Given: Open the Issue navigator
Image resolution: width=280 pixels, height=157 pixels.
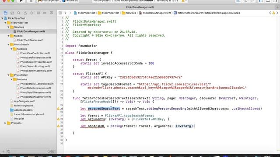Looking at the screenshot, I should [25, 13].
